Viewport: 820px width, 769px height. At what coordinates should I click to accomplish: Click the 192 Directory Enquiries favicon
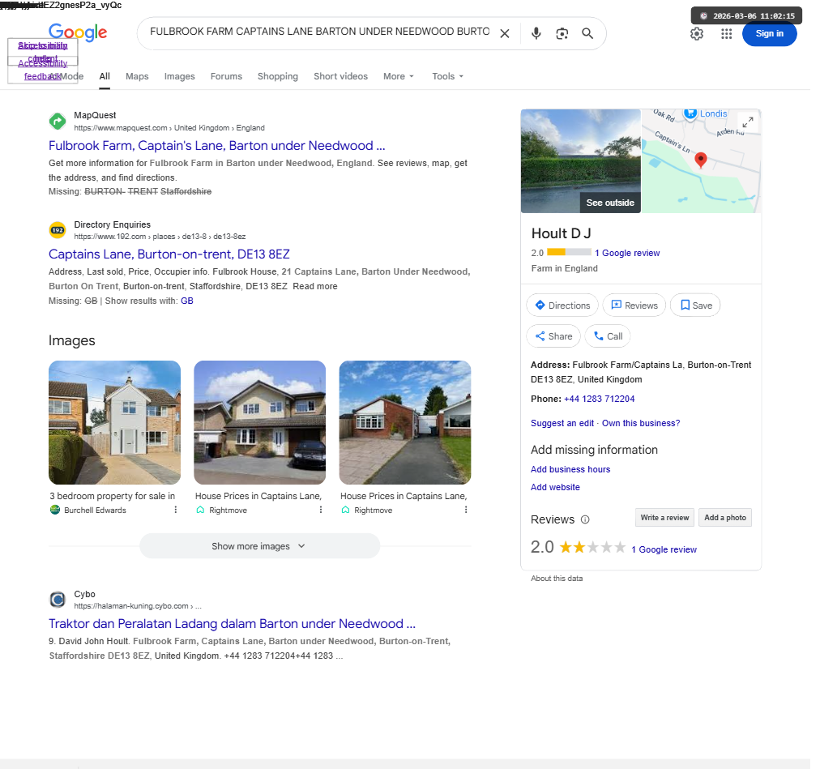point(58,230)
